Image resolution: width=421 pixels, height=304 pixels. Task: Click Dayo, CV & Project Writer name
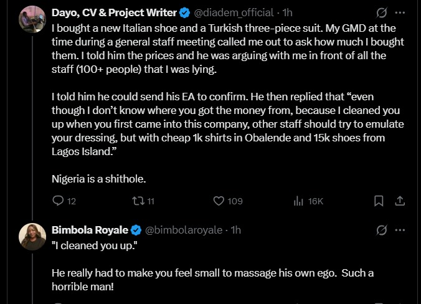point(114,12)
